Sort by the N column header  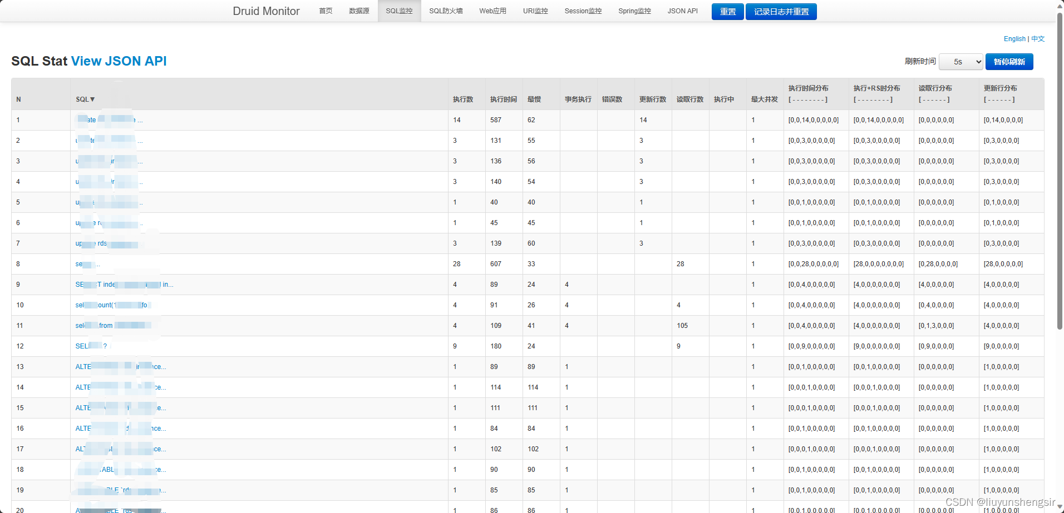[x=18, y=99]
